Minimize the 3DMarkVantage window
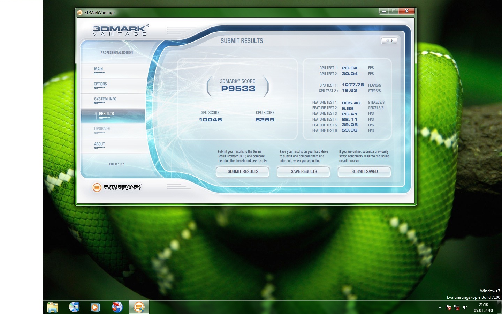Viewport: 502px width, 314px height. [384, 11]
